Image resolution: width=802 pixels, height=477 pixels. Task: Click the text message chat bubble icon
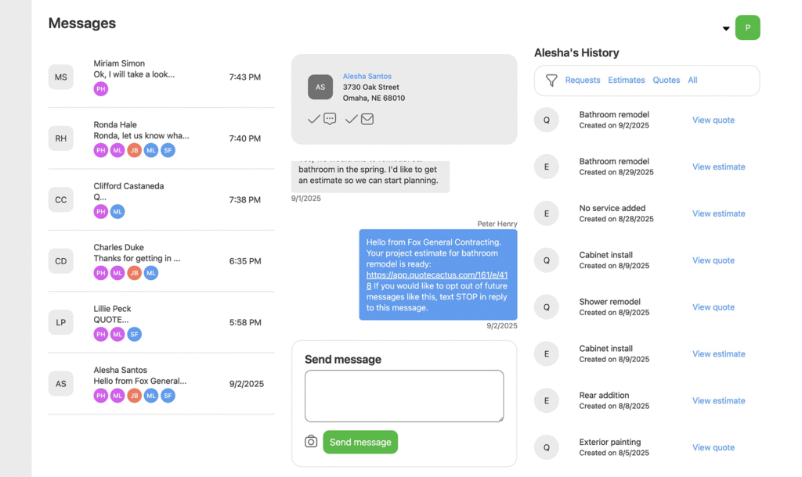tap(330, 119)
